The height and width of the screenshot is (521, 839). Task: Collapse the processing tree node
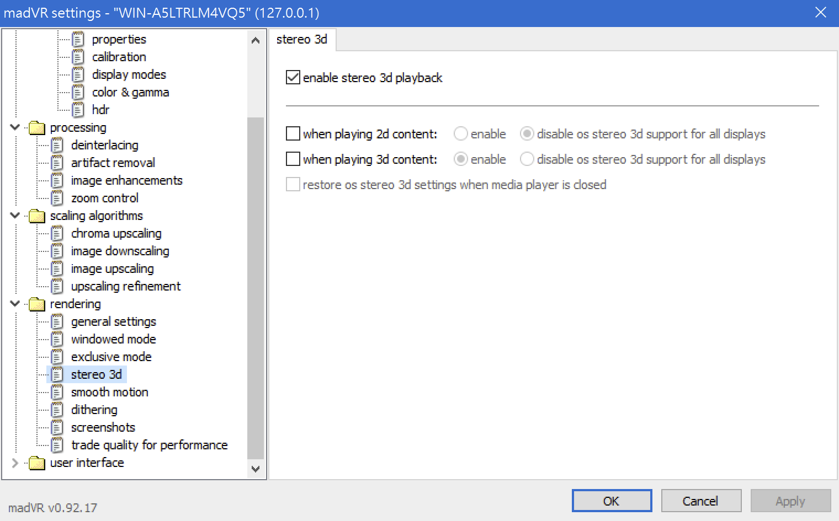(x=15, y=127)
